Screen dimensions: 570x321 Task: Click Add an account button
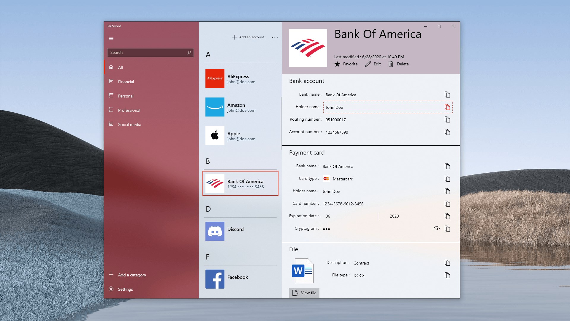(x=248, y=37)
